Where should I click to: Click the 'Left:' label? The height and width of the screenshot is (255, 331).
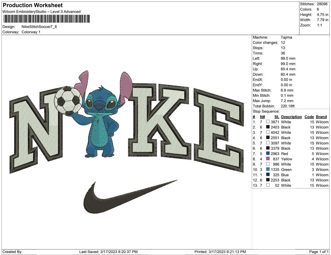pos(256,58)
